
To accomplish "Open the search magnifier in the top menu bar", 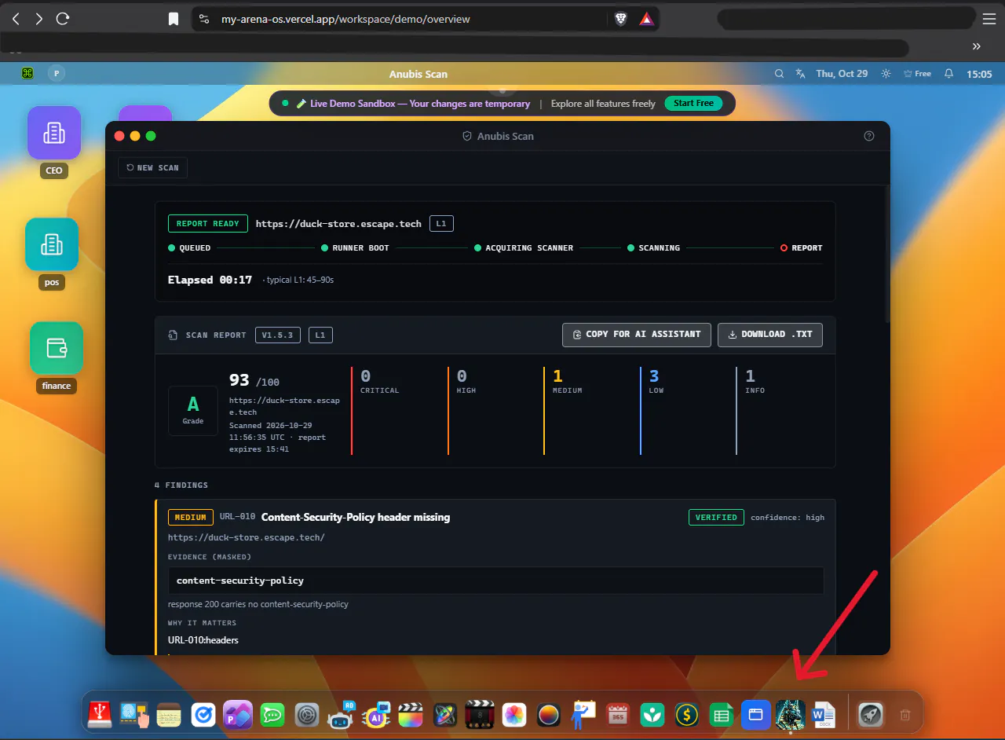I will point(780,74).
